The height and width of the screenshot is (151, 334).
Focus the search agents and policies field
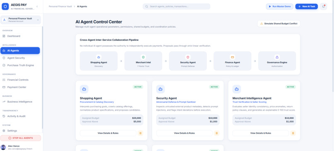point(177,6)
